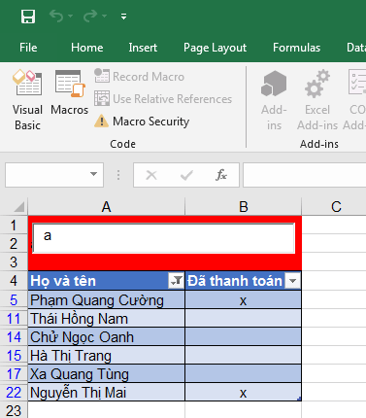Open the File tab
Screen dimensions: 366x418
tap(28, 48)
